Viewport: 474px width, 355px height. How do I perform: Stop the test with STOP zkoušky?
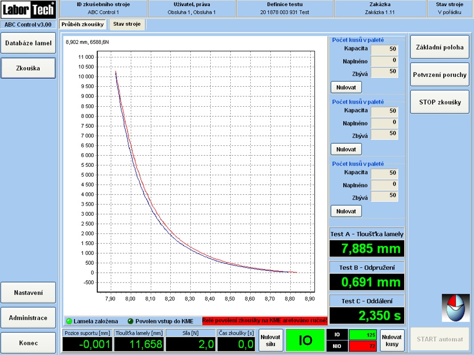[439, 102]
